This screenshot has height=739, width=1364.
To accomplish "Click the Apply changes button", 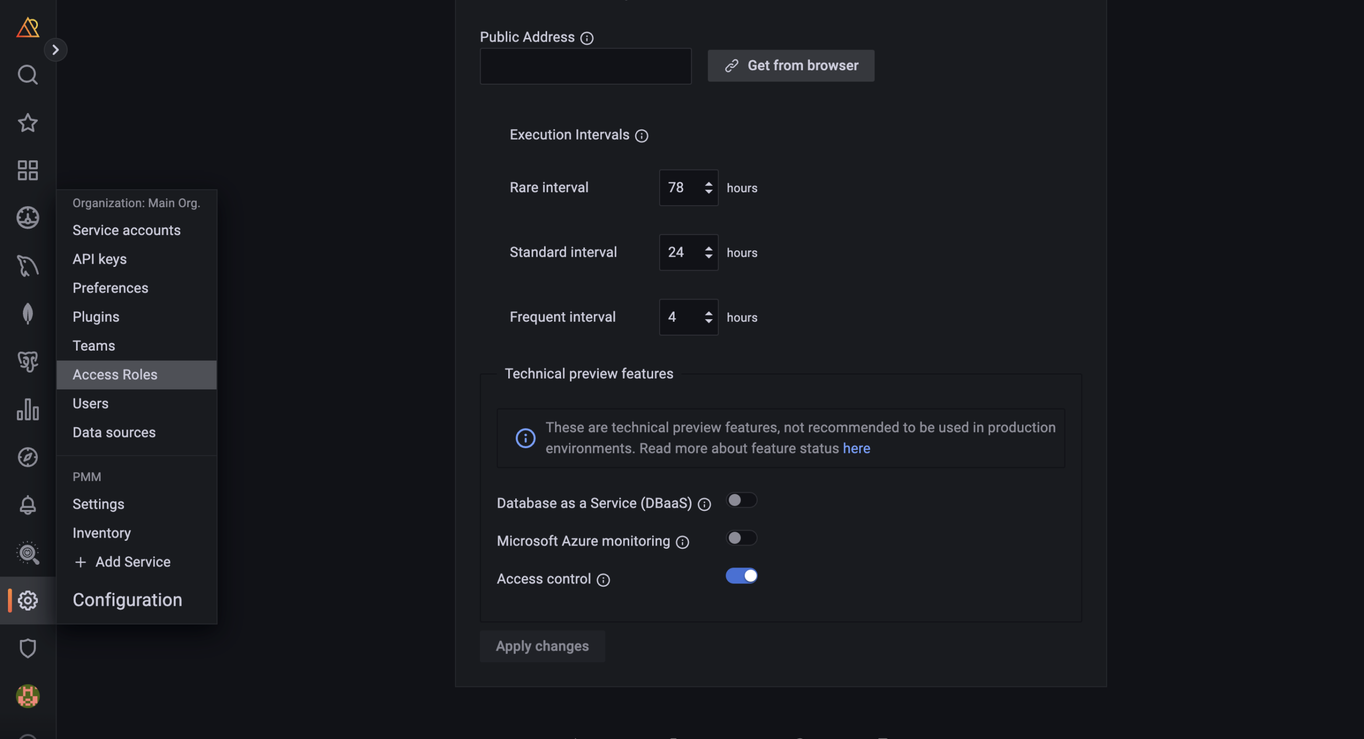I will 542,646.
